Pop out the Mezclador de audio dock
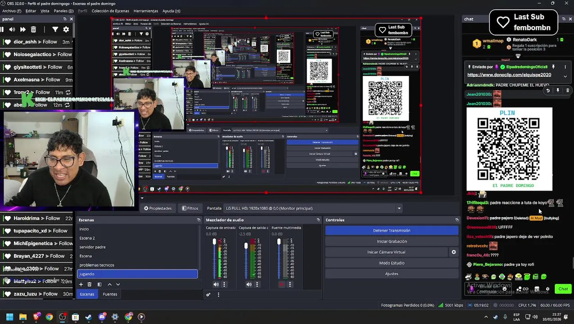The image size is (574, 324). [318, 220]
